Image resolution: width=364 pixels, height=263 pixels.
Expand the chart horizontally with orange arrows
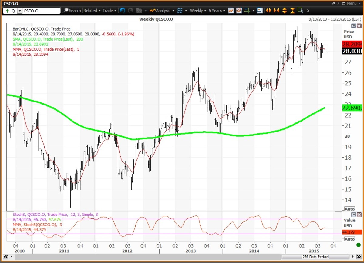268,11
